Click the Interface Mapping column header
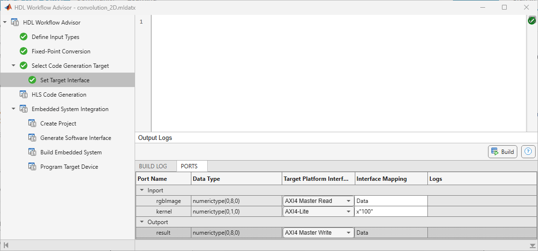The image size is (538, 251). coord(391,179)
